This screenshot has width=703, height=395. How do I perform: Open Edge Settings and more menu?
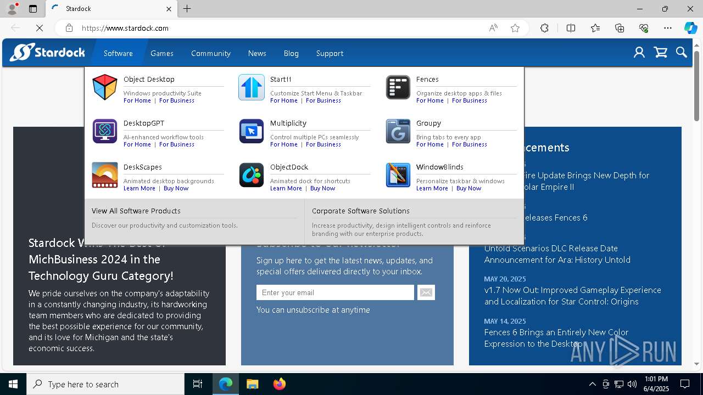(x=668, y=28)
